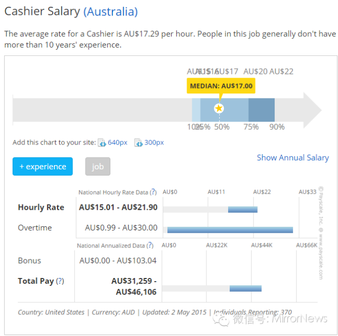This screenshot has width=338, height=336.
Task: Click the AU$15.01 - AU$21.90 hourly value
Action: coord(118,207)
